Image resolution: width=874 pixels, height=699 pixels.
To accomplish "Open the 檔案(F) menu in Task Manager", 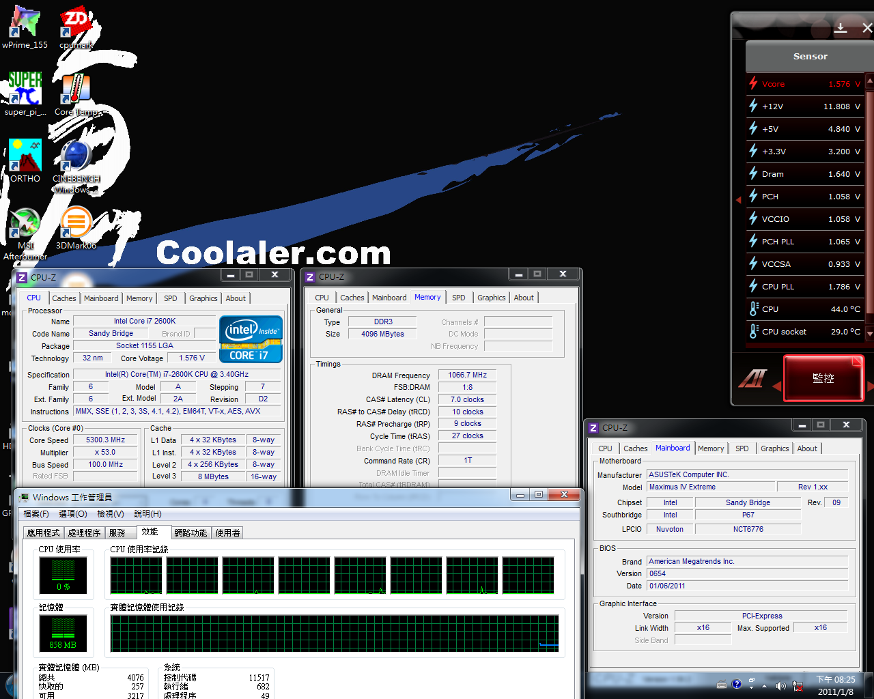I will pyautogui.click(x=36, y=513).
